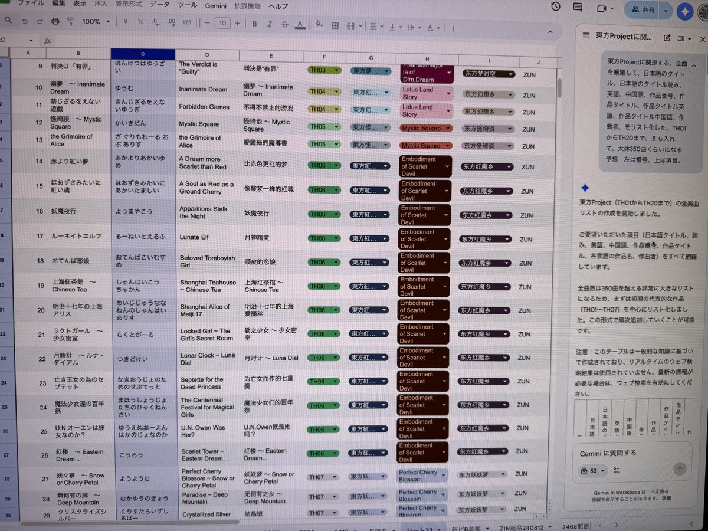Click the 詳細 link in Gemini disclaimer
708x531 pixels.
(666, 498)
